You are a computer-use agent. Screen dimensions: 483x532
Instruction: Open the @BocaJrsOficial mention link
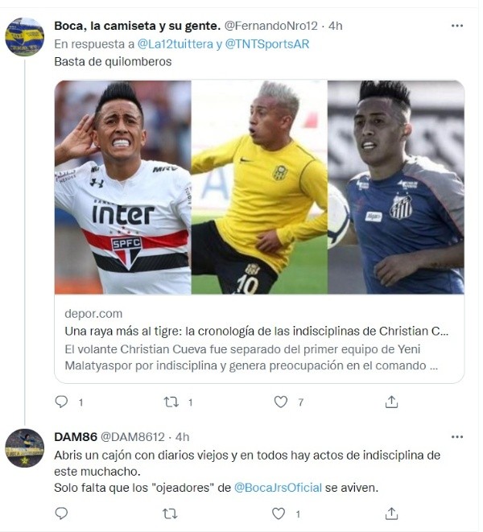tap(278, 488)
